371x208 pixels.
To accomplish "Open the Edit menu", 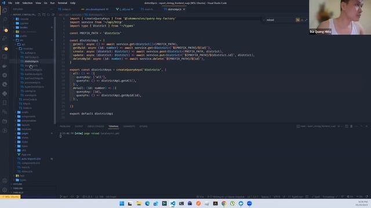I will pyautogui.click(x=17, y=3).
